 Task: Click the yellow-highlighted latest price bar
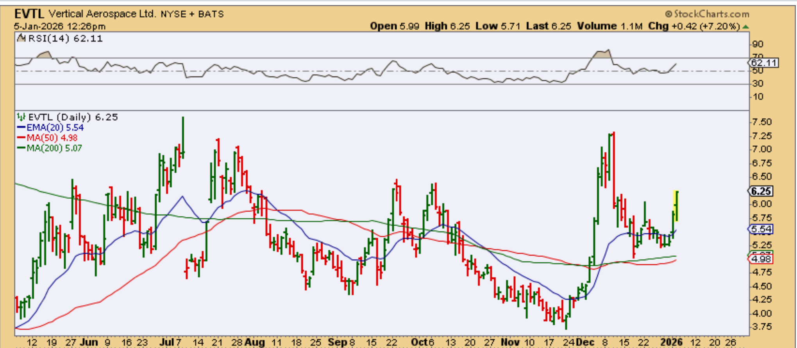[676, 206]
